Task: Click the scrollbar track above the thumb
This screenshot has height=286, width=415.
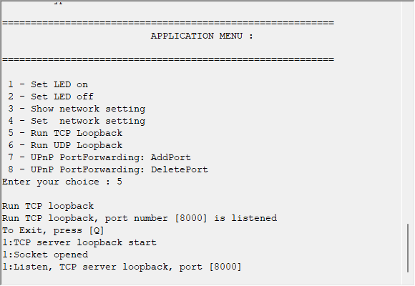Action: [x=408, y=112]
